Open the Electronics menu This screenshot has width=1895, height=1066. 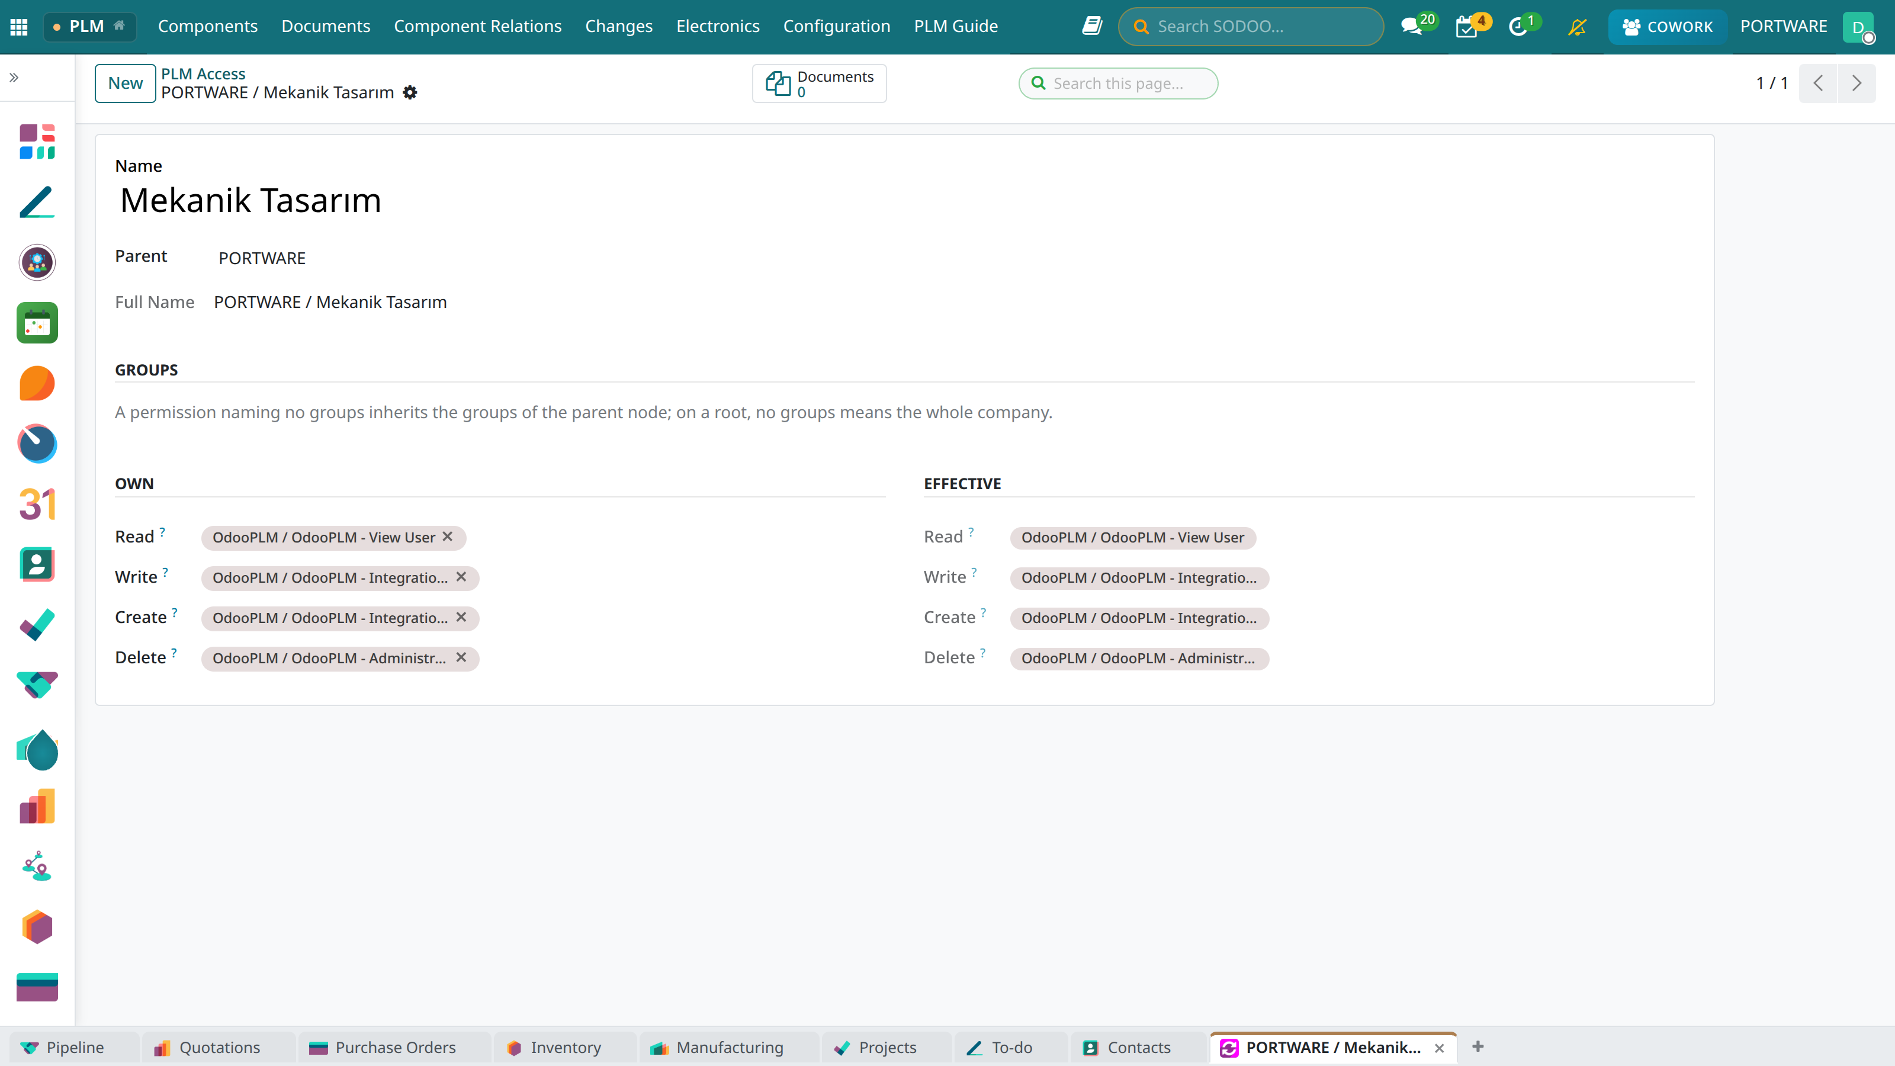point(717,27)
